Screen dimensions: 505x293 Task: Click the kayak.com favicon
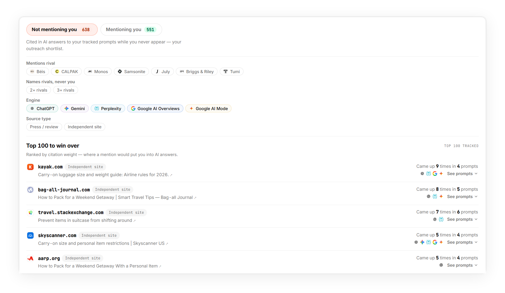(30, 167)
